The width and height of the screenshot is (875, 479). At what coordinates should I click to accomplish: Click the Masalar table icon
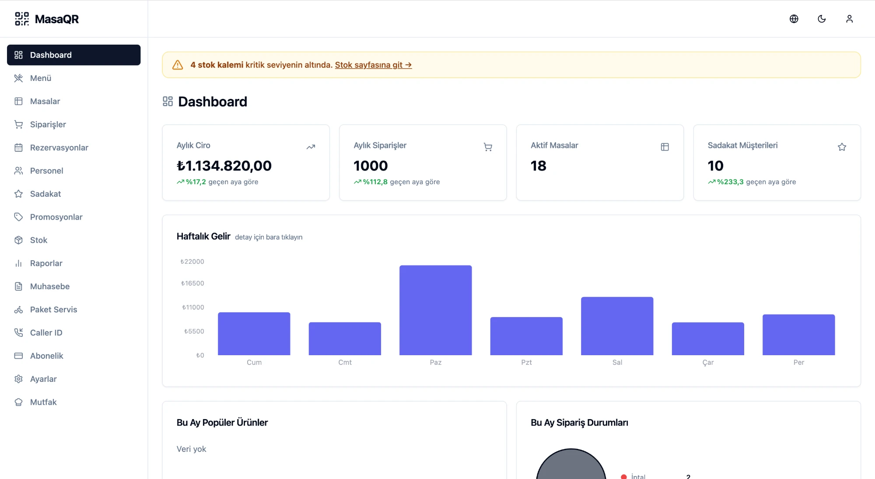[18, 101]
